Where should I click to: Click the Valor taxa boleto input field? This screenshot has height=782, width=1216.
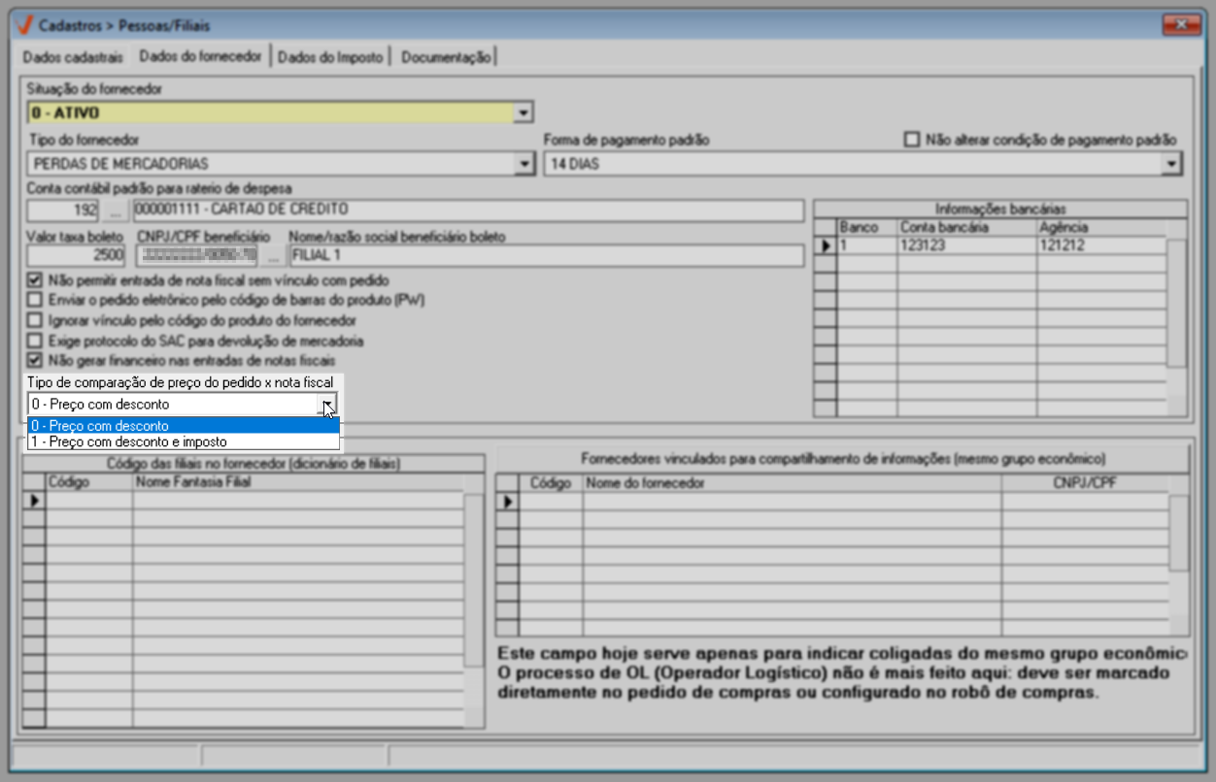point(77,256)
